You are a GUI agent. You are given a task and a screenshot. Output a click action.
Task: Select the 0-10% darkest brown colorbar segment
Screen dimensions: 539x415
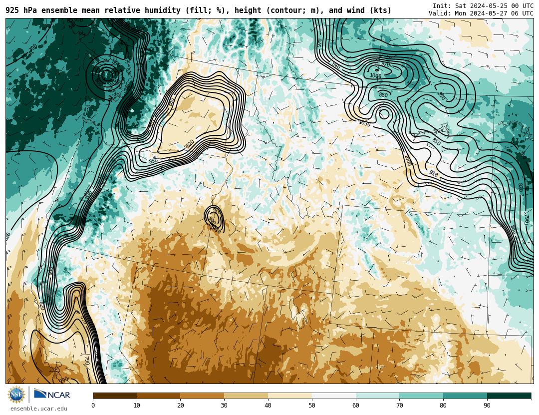tap(115, 396)
